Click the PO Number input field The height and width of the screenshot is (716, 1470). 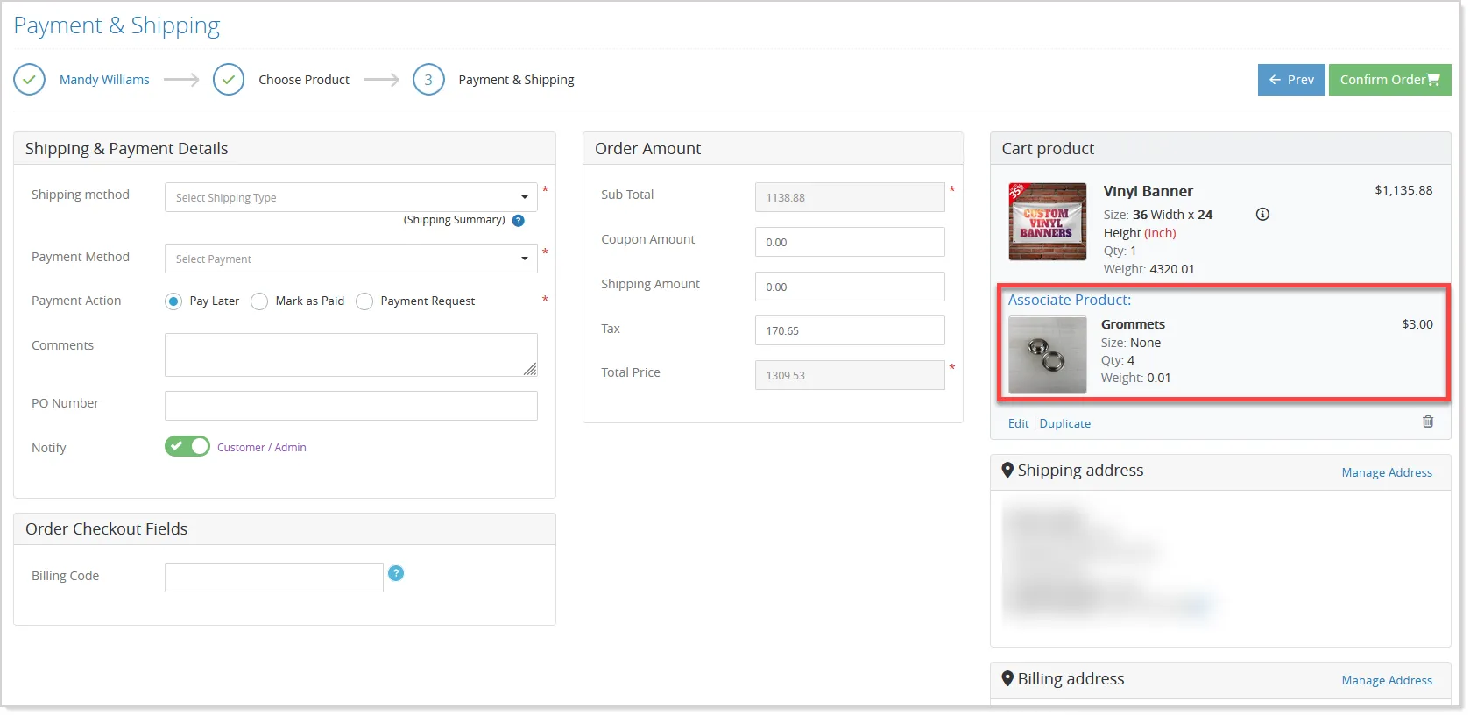point(351,406)
